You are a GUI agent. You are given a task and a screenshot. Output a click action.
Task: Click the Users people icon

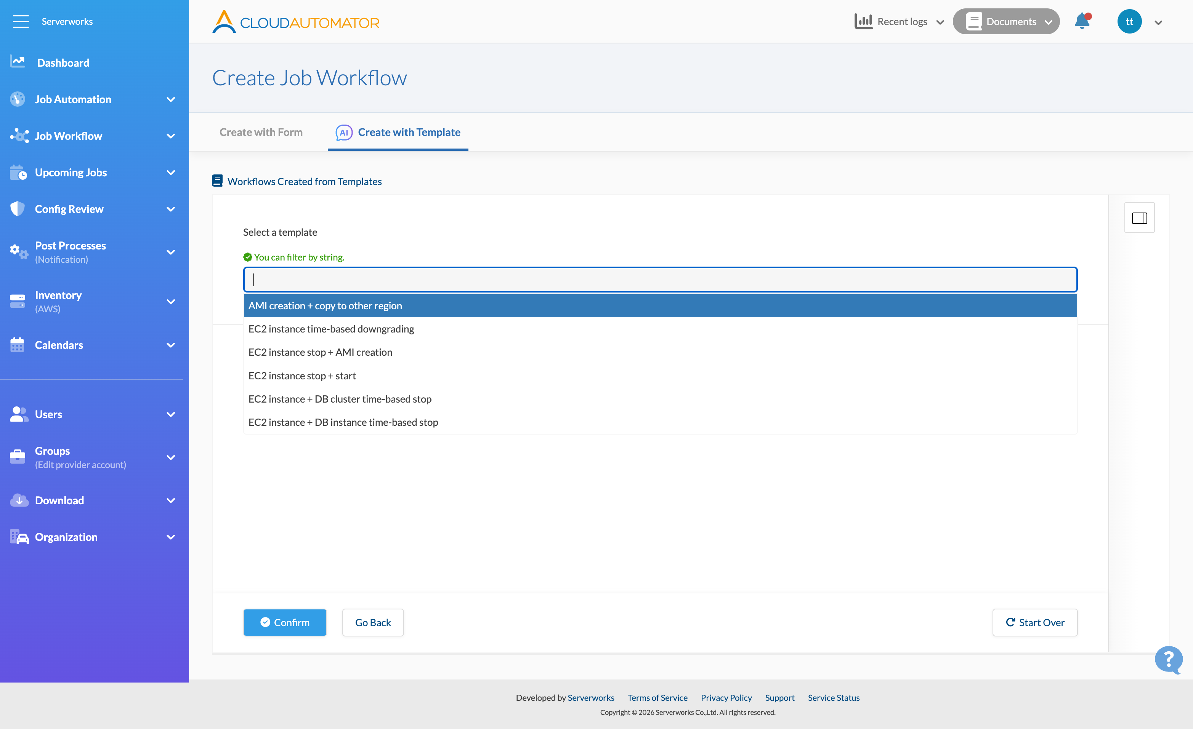tap(19, 414)
